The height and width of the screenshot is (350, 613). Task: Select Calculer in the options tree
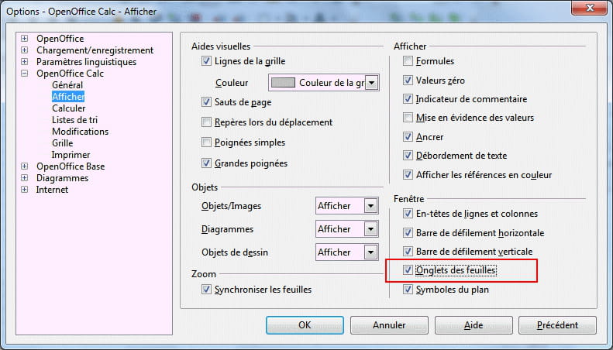[68, 108]
